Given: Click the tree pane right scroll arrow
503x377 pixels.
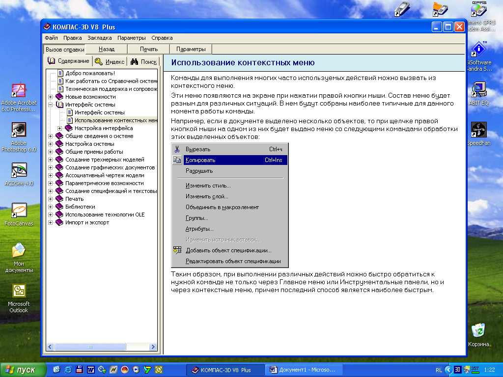Looking at the screenshot, I should (x=153, y=347).
